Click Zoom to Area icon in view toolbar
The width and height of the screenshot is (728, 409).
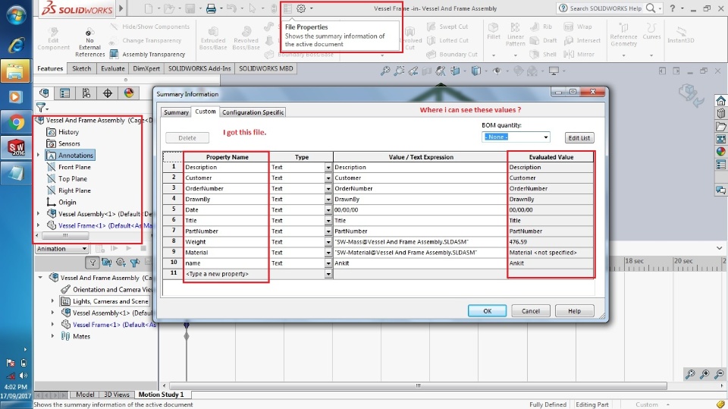point(400,71)
